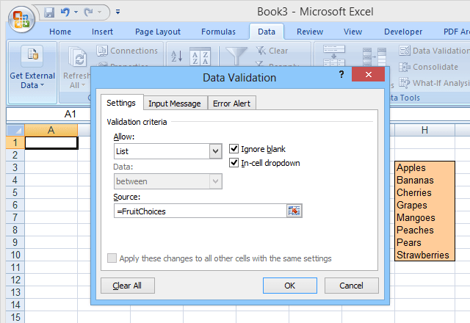Click the Undo arrow icon
Image resolution: width=470 pixels, height=323 pixels.
click(66, 12)
